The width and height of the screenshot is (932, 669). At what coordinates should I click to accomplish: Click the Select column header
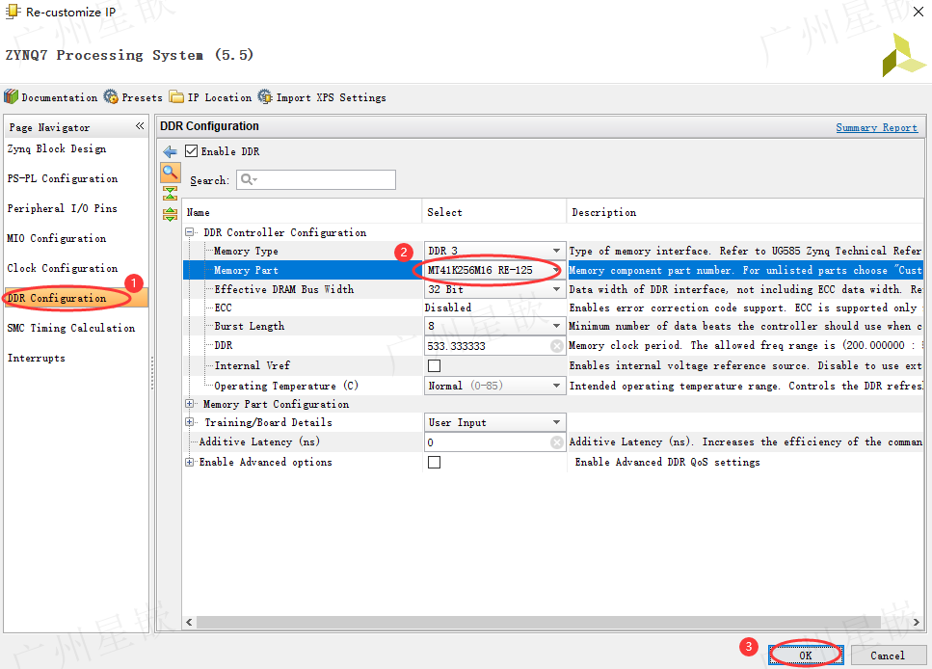click(493, 212)
